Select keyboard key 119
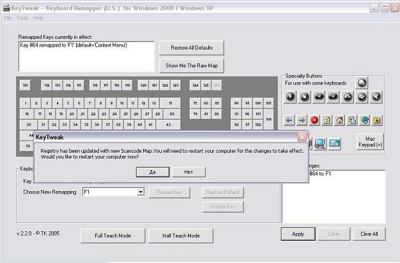The width and height of the screenshot is (400, 263). coord(127,85)
